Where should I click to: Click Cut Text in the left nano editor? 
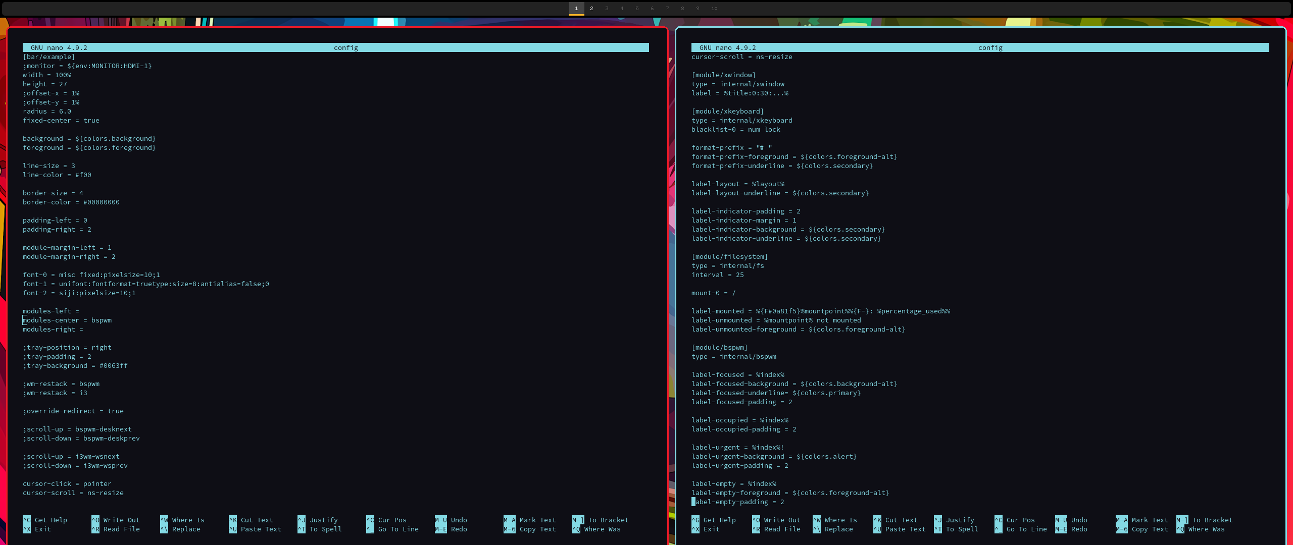257,520
